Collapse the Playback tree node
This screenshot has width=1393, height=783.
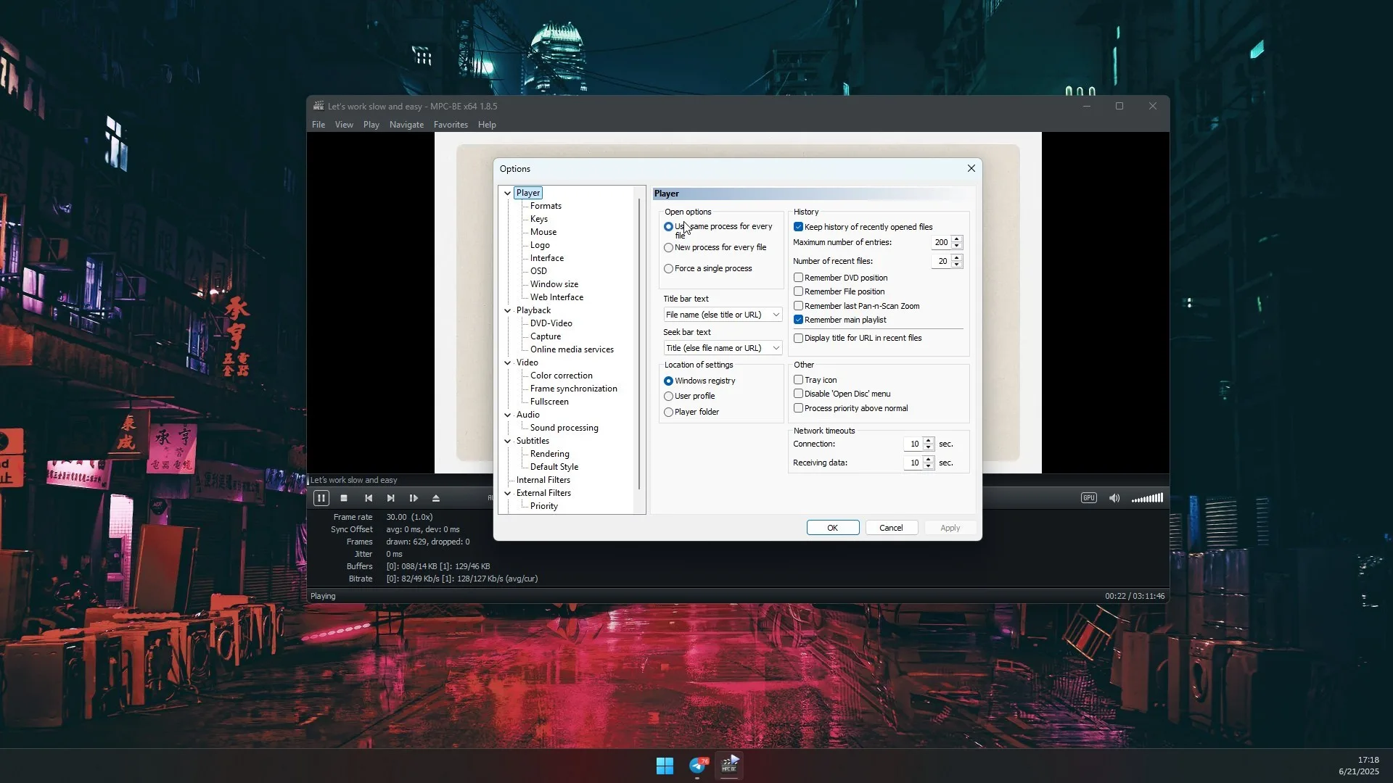507,310
